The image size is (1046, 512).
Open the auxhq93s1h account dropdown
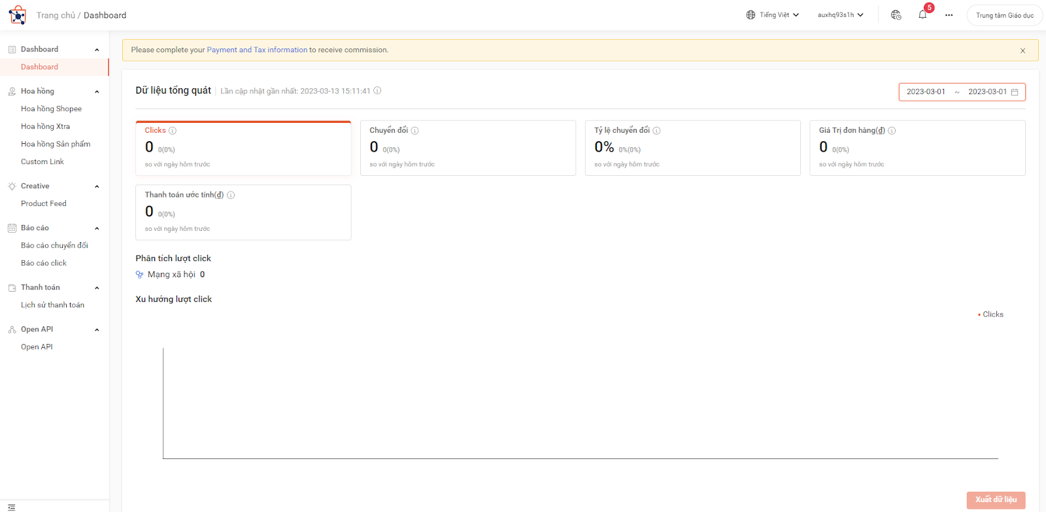tap(841, 15)
